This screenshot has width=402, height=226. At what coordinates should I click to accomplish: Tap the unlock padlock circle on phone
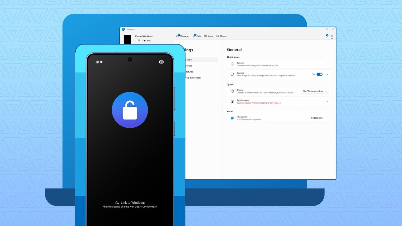130,110
